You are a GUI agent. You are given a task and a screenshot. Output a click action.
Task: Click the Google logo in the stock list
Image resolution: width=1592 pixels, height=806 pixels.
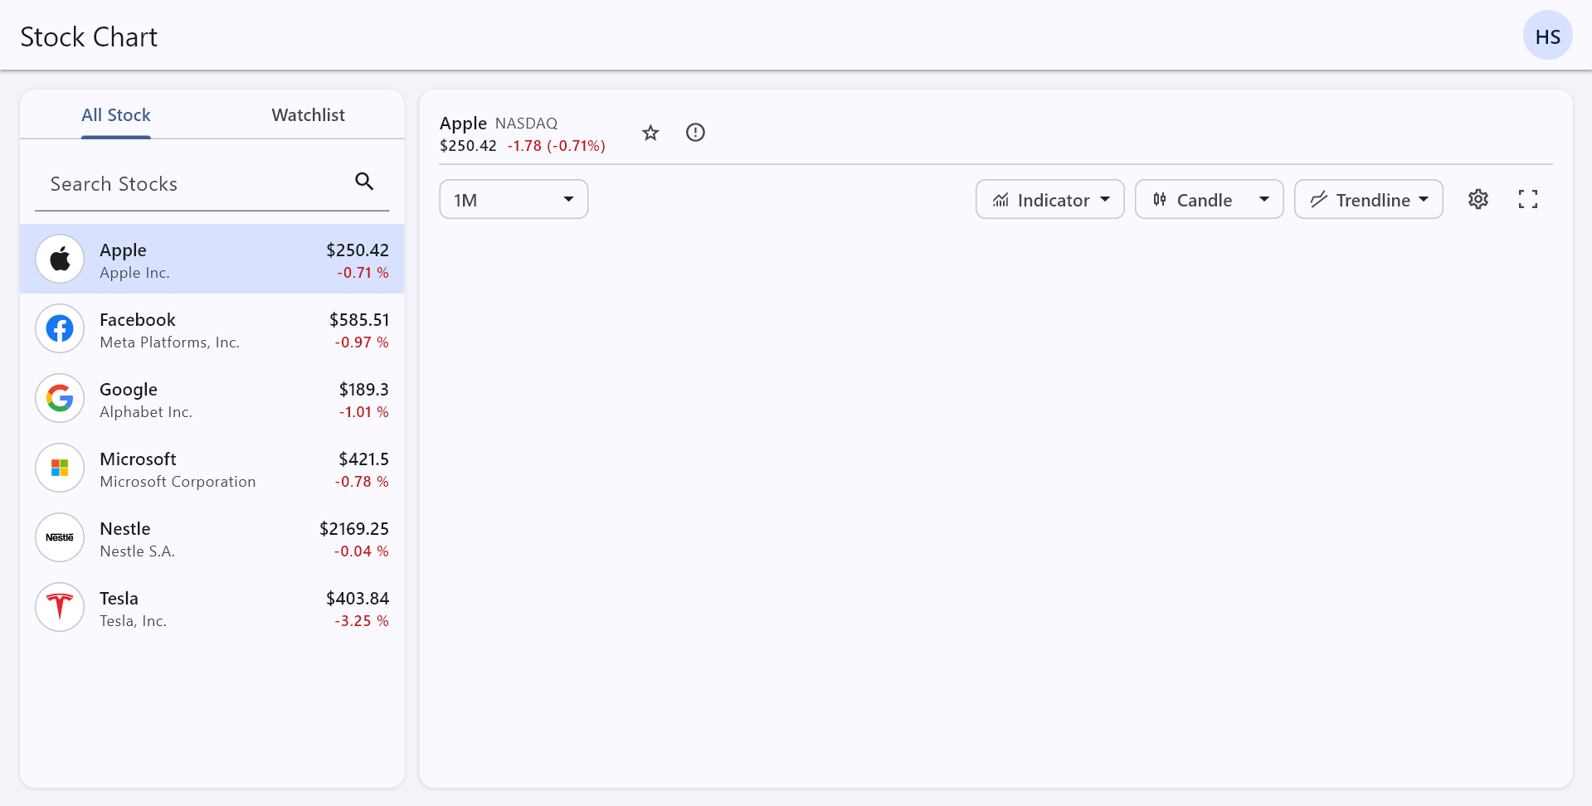pyautogui.click(x=59, y=398)
